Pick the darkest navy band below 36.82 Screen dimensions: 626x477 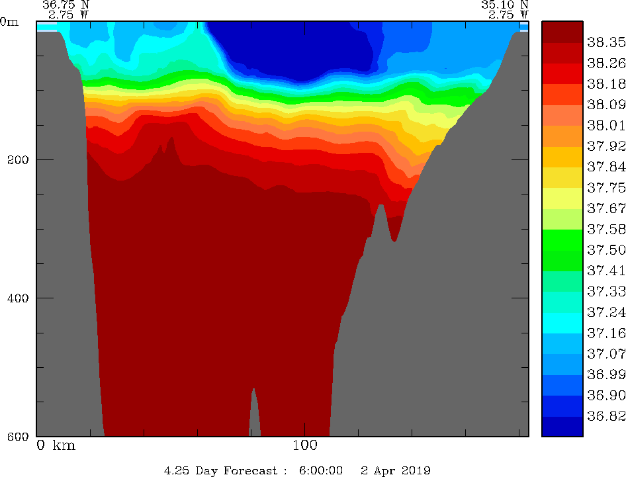tap(562, 426)
